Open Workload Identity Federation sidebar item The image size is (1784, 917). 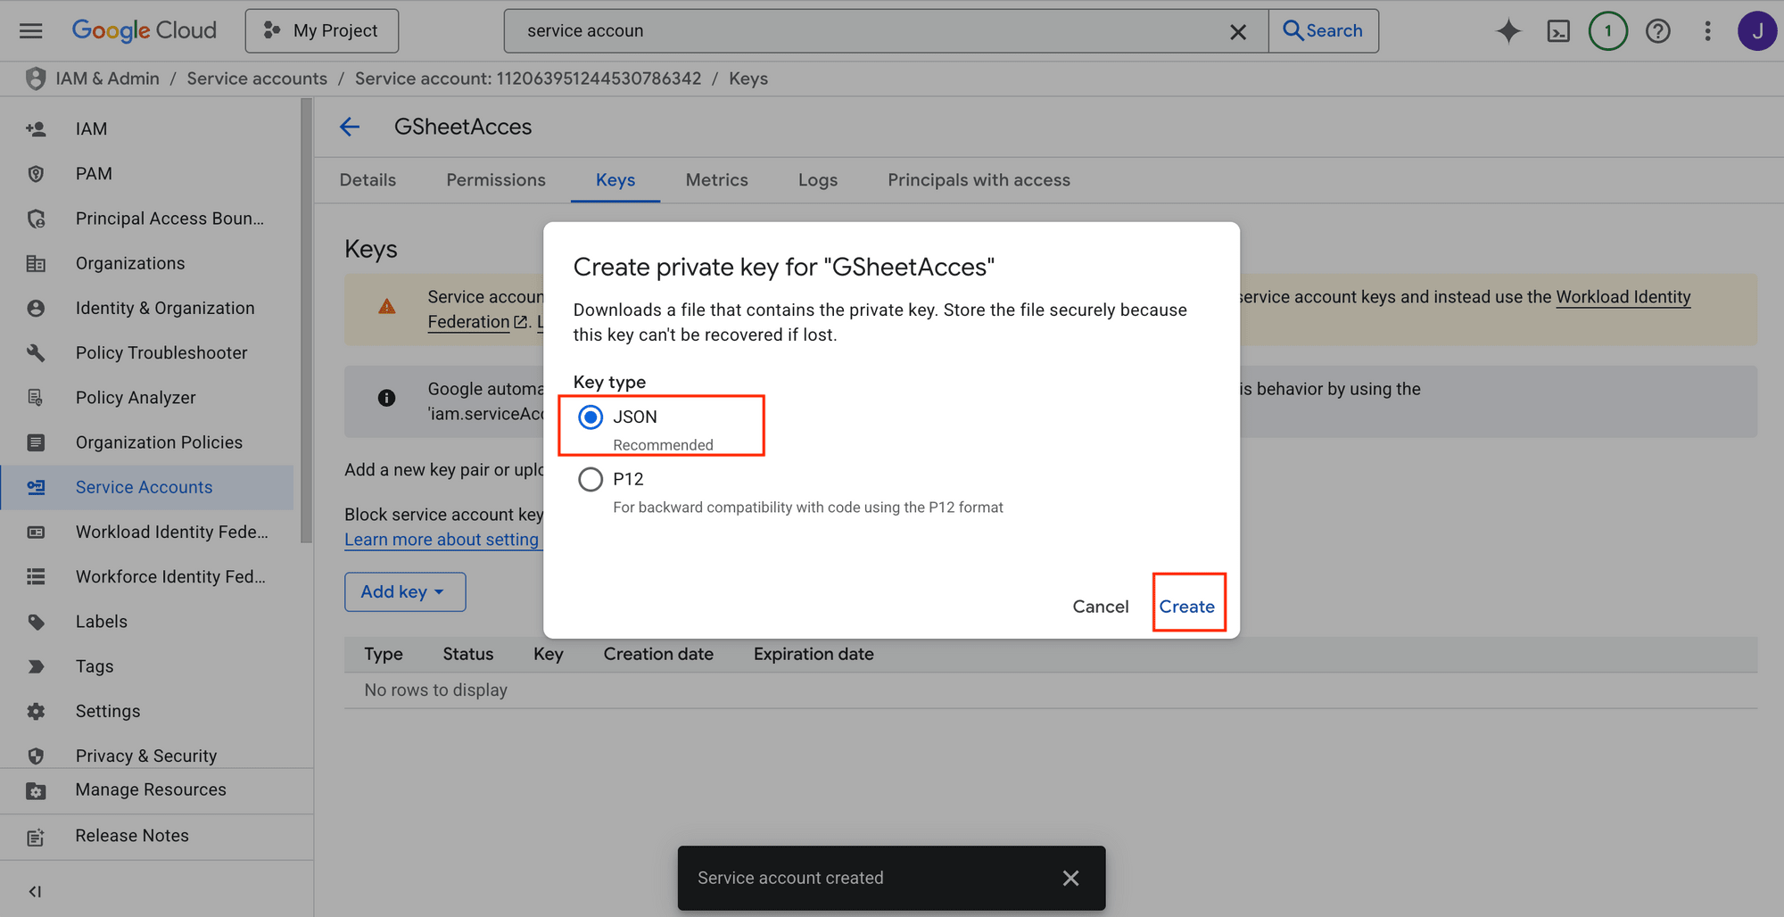147,533
